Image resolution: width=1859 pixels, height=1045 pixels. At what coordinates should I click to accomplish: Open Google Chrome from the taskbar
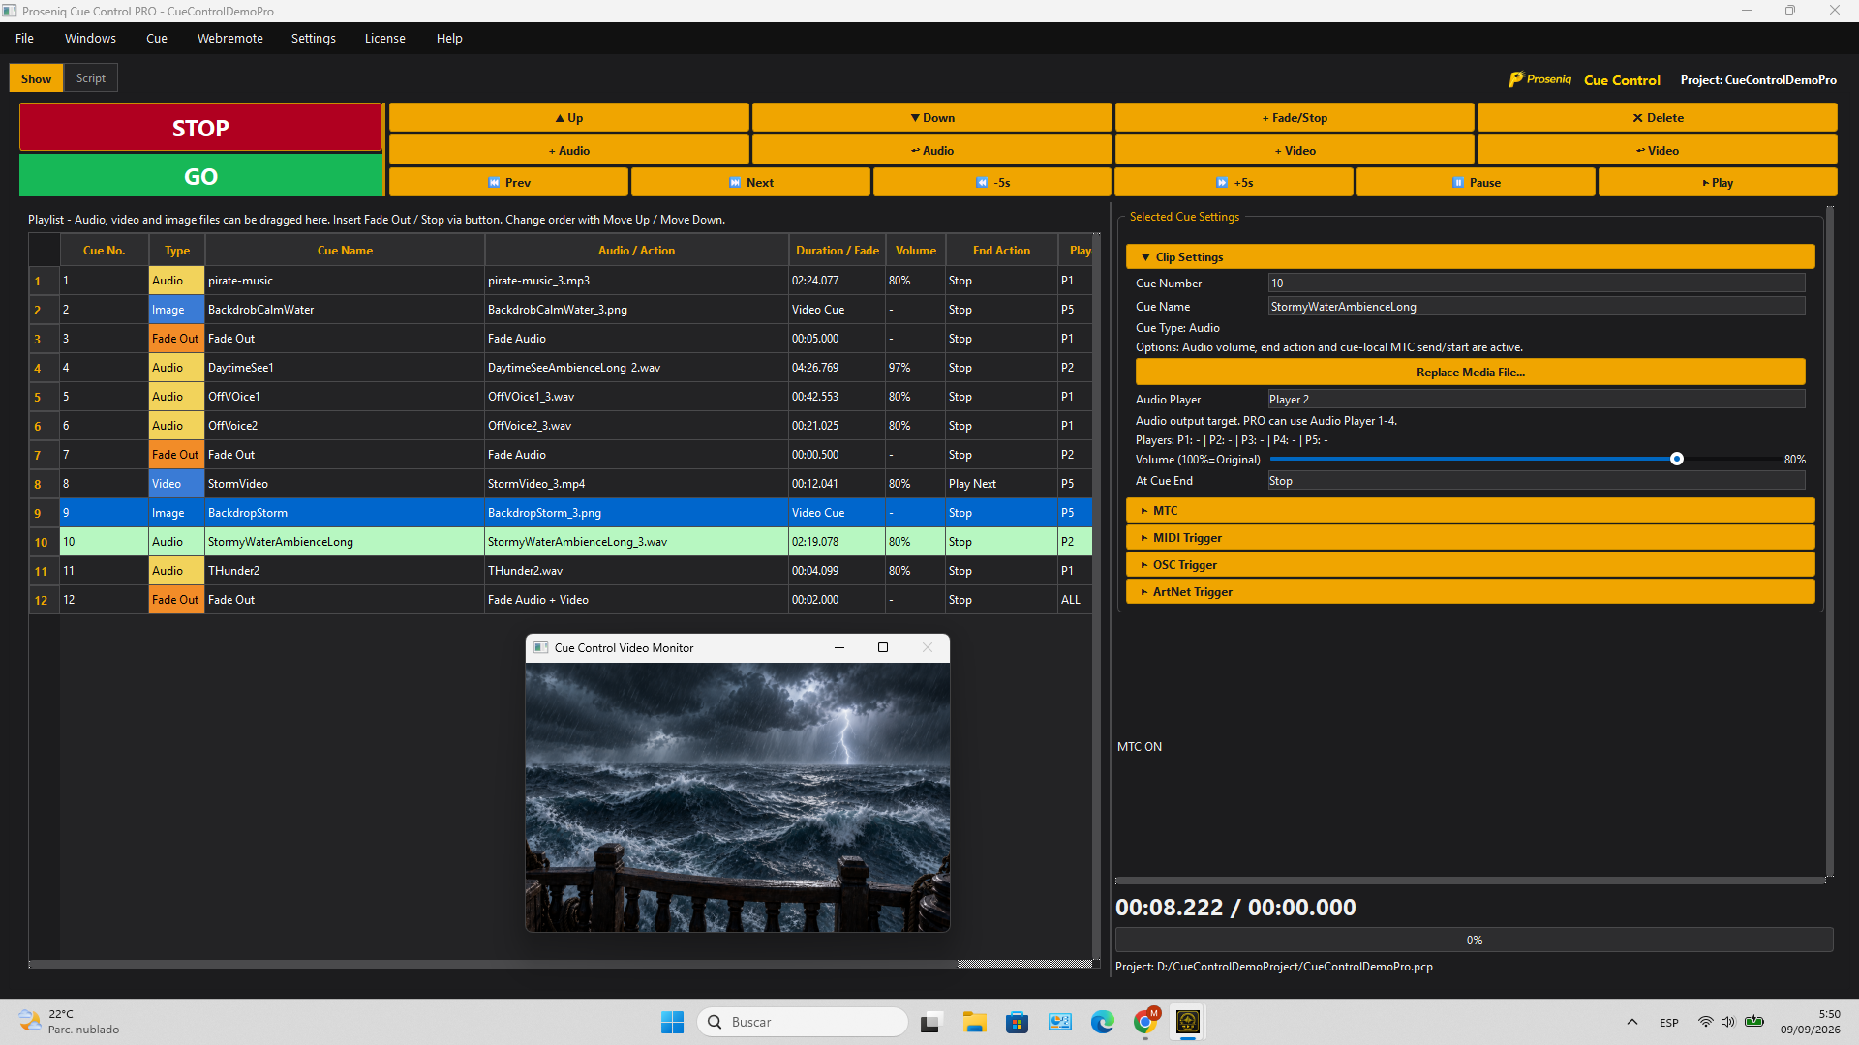coord(1145,1022)
